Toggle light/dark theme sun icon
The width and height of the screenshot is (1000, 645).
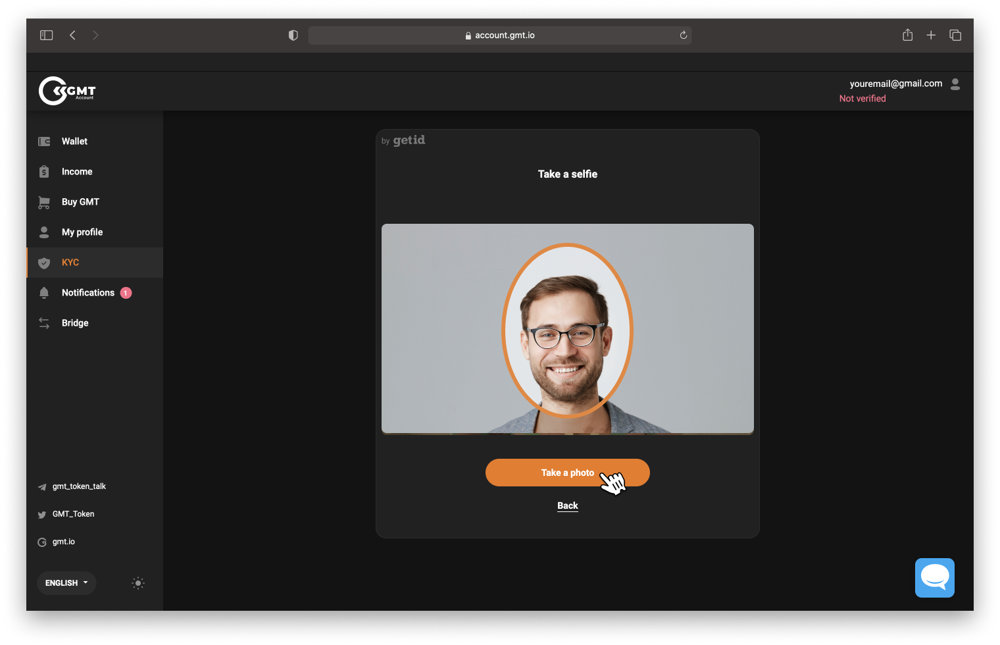click(x=138, y=583)
